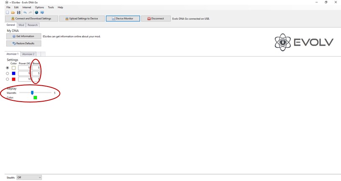
Task: Click the globe icon in toolbar
Action: (x=36, y=13)
